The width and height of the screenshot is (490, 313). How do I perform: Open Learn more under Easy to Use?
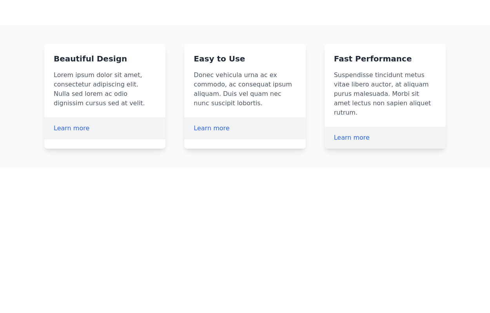tap(211, 128)
